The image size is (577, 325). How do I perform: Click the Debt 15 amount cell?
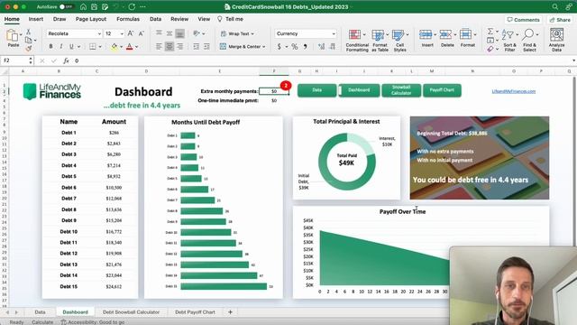114,286
